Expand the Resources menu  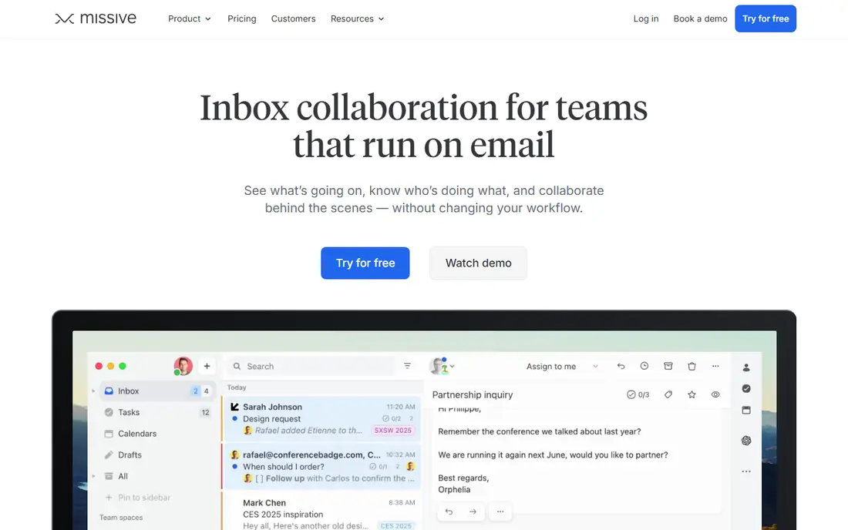[x=358, y=18]
